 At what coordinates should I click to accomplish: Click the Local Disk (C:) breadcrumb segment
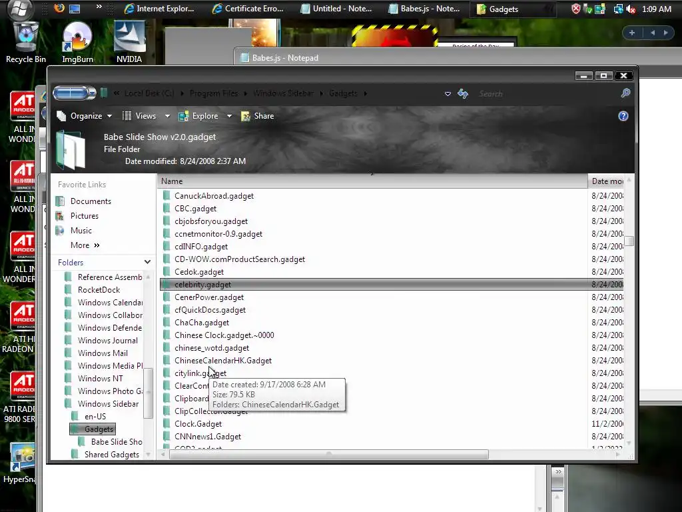point(149,93)
